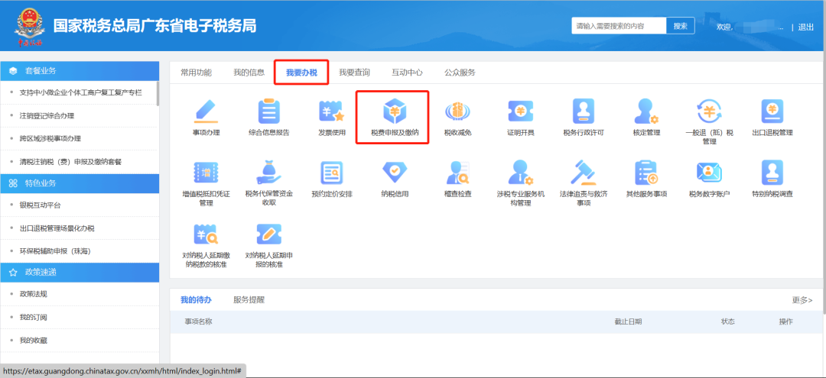Click the 国家税务总局广东省电子税务局 title
826x378 pixels.
point(154,26)
